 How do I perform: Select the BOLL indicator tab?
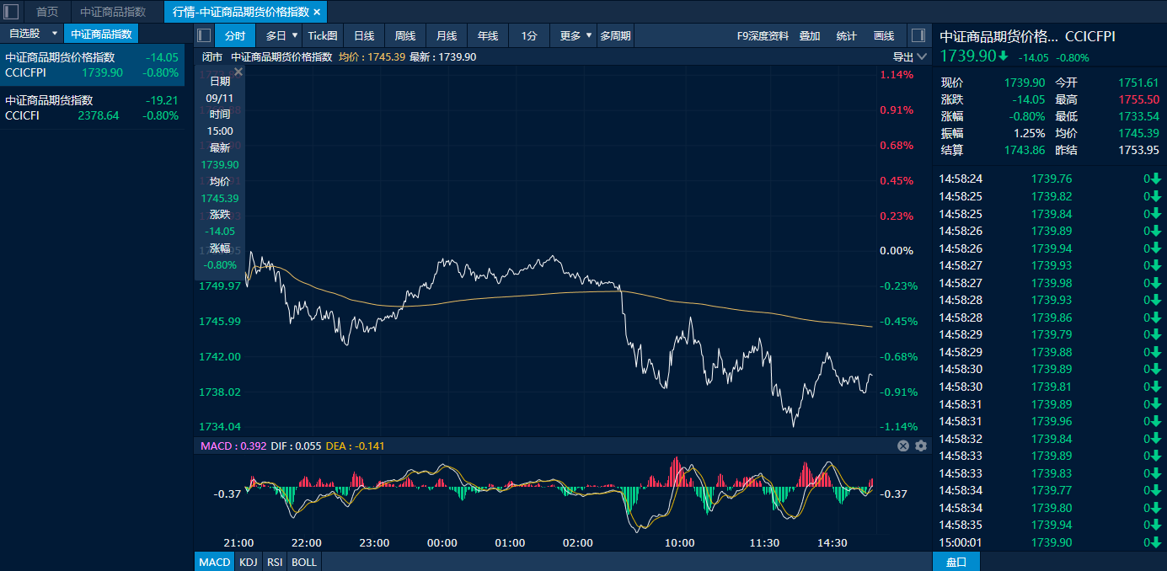pyautogui.click(x=304, y=562)
